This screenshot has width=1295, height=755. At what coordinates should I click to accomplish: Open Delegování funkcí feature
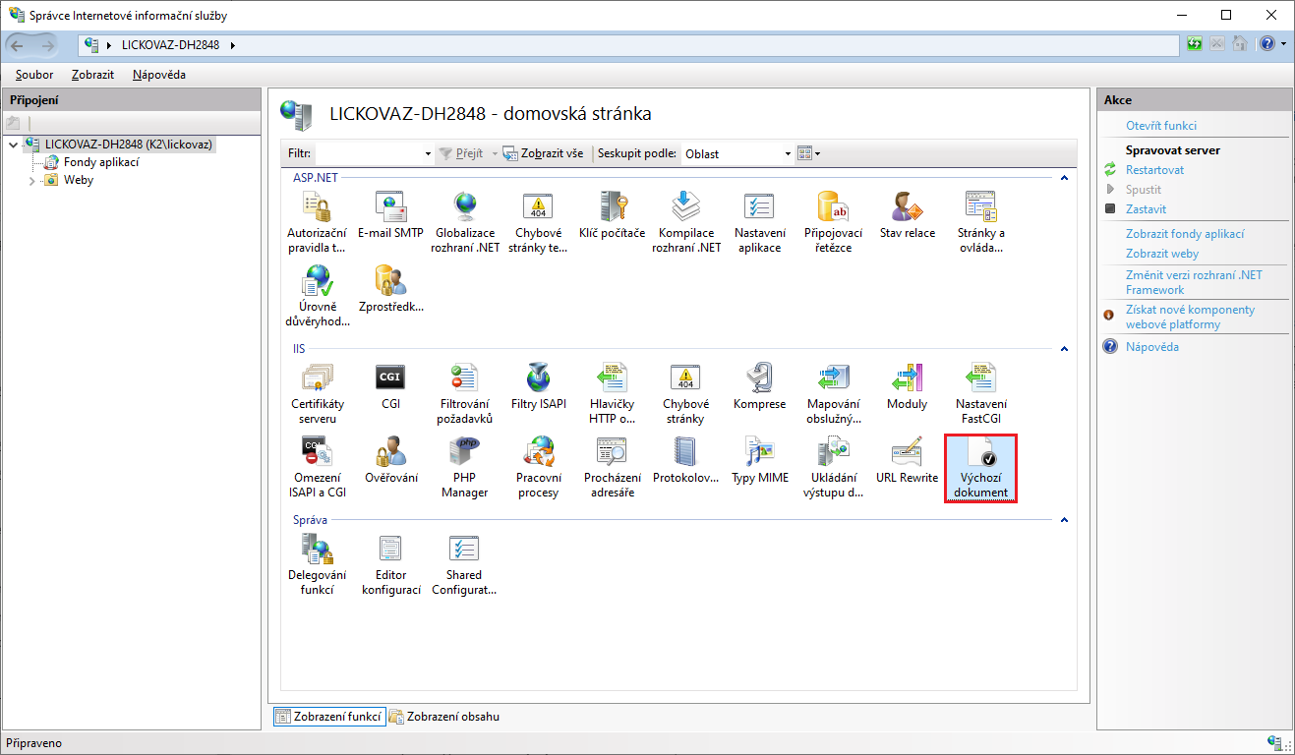pyautogui.click(x=317, y=564)
